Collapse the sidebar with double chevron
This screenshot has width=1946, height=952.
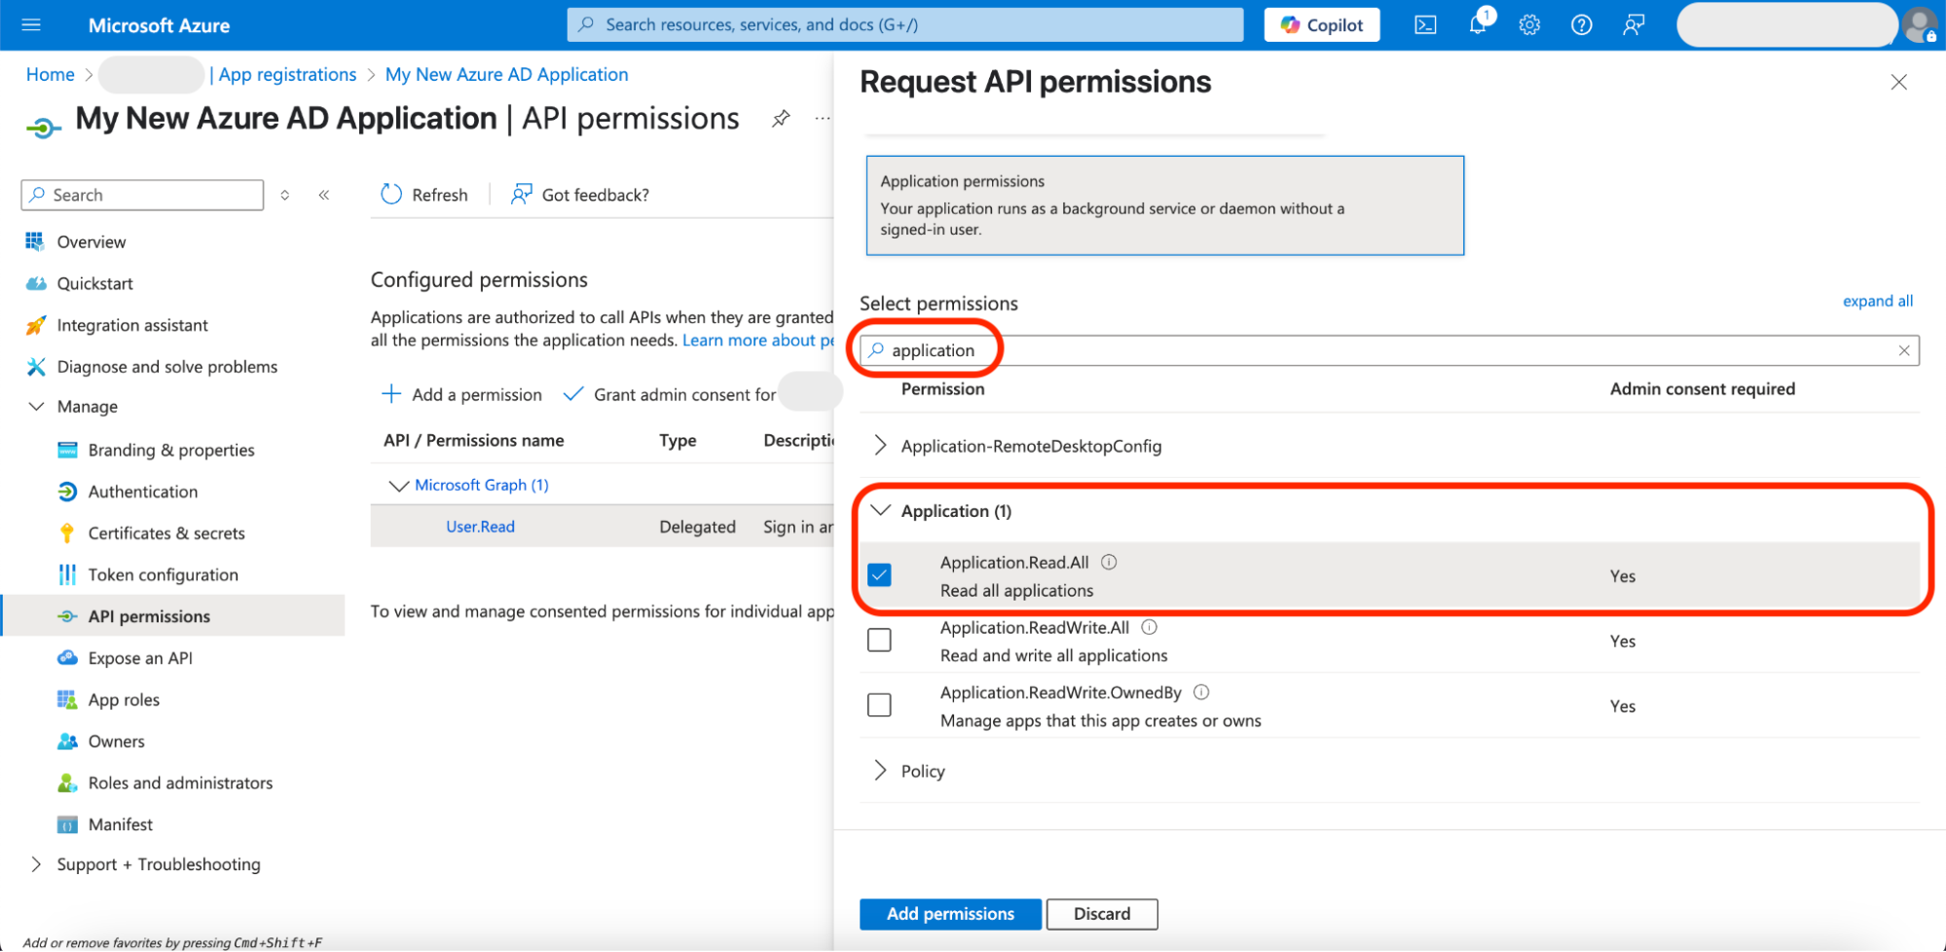[324, 195]
